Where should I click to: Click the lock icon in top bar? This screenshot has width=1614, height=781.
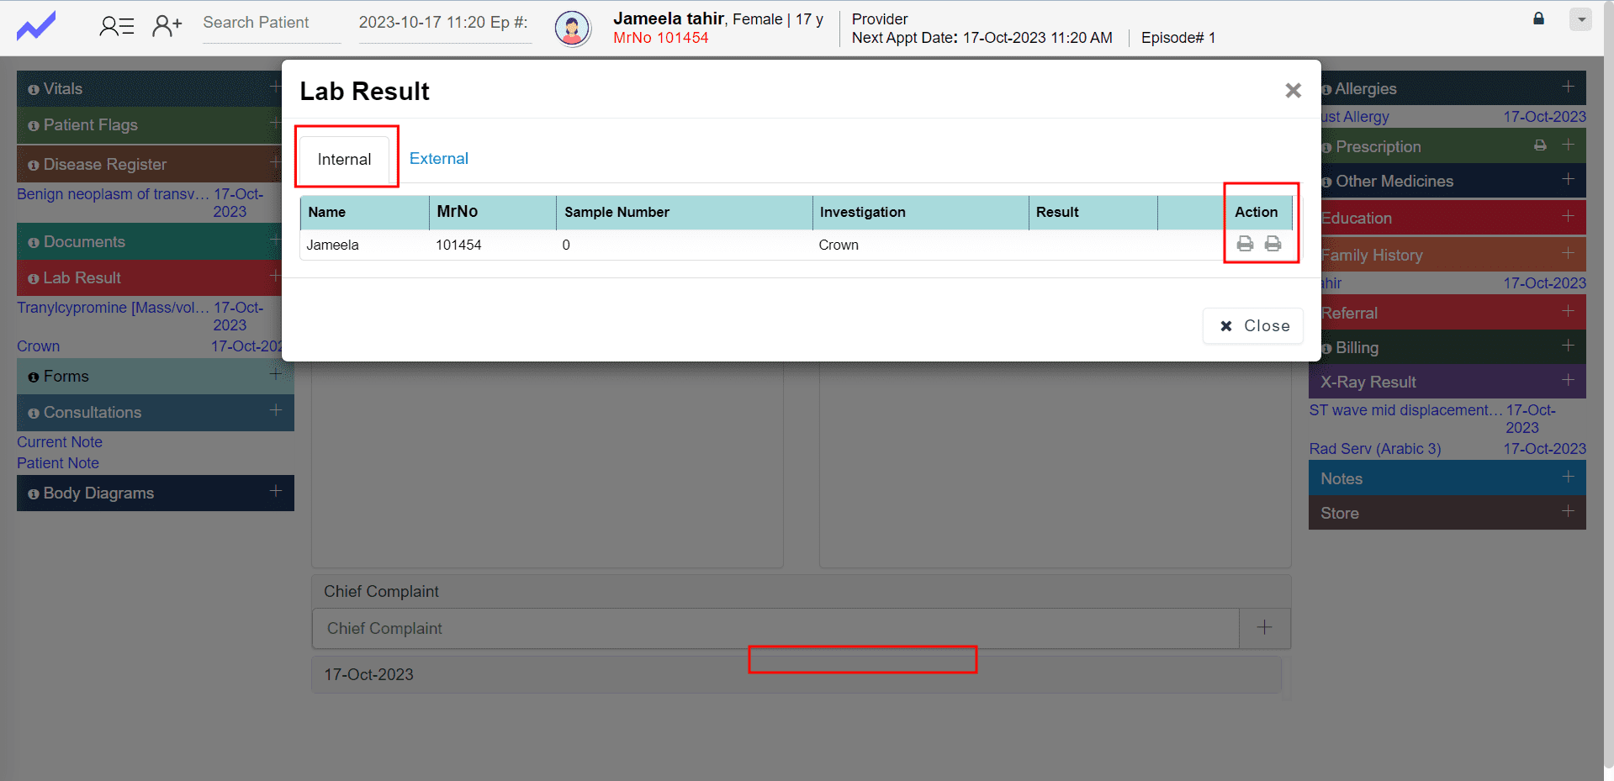click(x=1538, y=18)
